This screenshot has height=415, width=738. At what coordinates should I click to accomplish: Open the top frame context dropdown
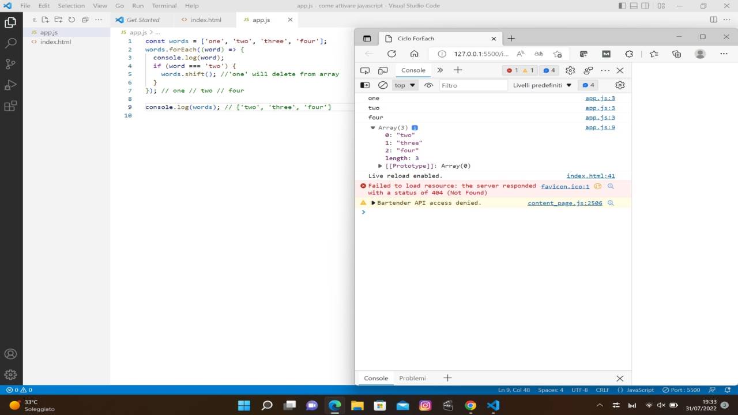[x=404, y=85]
